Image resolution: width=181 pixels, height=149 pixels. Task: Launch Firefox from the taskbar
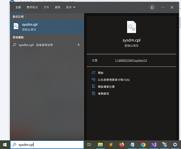pyautogui.click(x=122, y=144)
